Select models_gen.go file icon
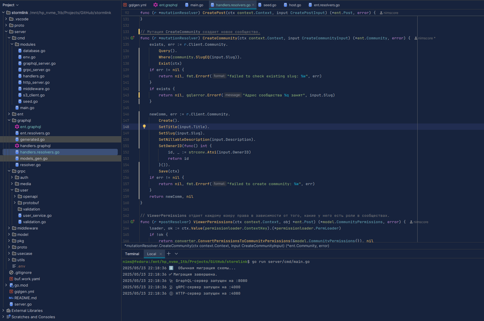This screenshot has height=321, width=484. (x=17, y=158)
